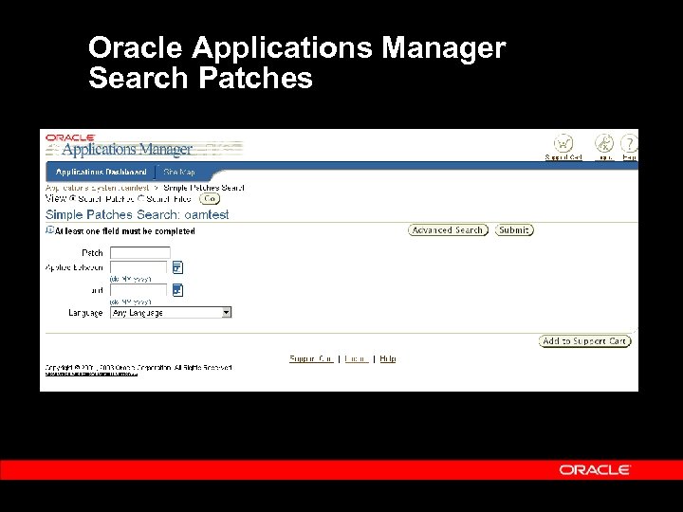Click the Oracle Applications Manager logo
This screenshot has height=512, width=683.
tap(119, 146)
